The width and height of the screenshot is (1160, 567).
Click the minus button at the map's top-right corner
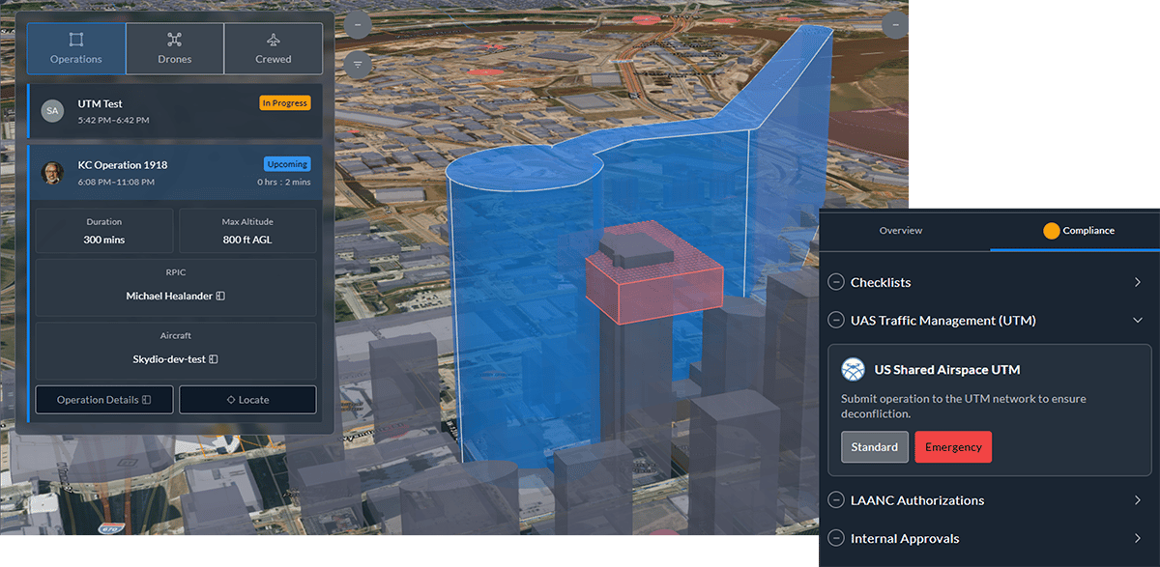pyautogui.click(x=897, y=24)
